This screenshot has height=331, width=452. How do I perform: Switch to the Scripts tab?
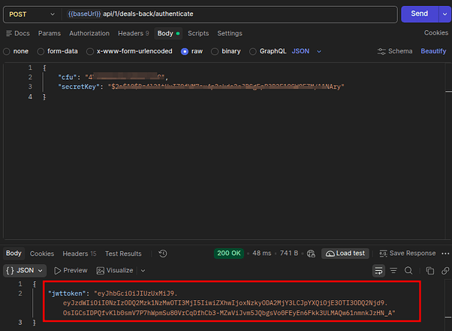pos(198,34)
